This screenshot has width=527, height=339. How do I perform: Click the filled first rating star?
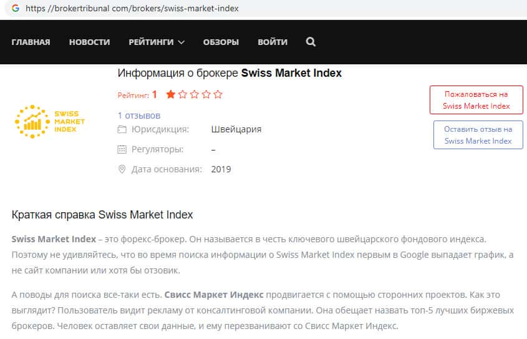(170, 95)
